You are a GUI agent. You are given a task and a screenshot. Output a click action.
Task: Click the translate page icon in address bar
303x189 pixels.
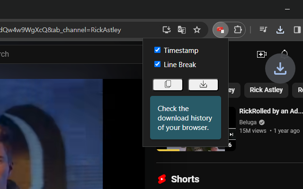click(182, 30)
